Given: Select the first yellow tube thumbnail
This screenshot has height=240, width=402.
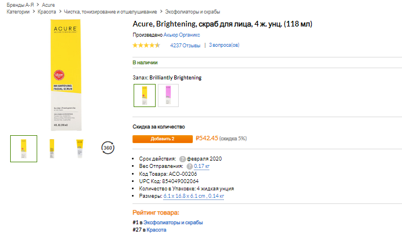Looking at the screenshot, I should point(24,148).
